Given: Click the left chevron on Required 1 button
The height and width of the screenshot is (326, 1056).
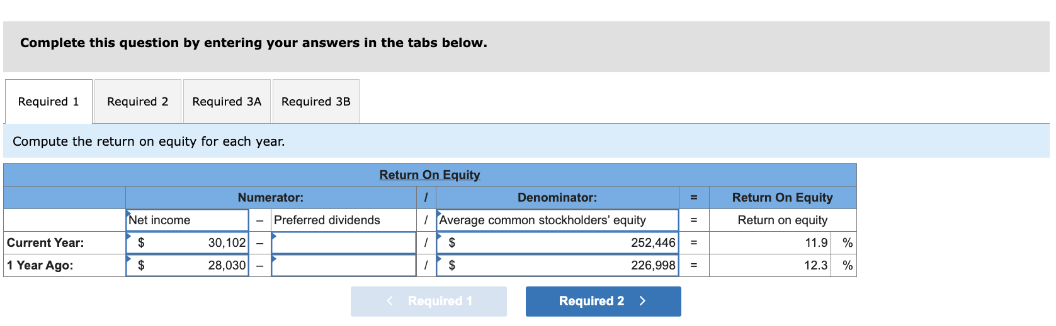Looking at the screenshot, I should click(390, 301).
